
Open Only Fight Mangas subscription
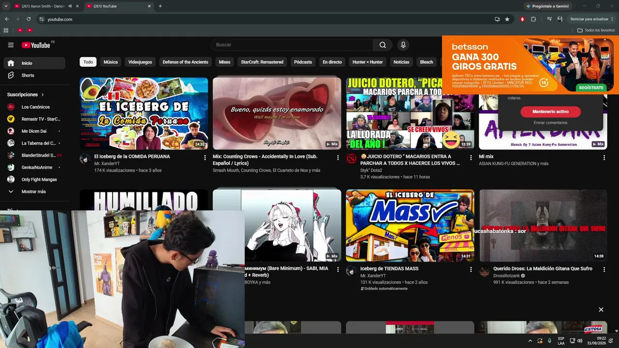pos(34,179)
